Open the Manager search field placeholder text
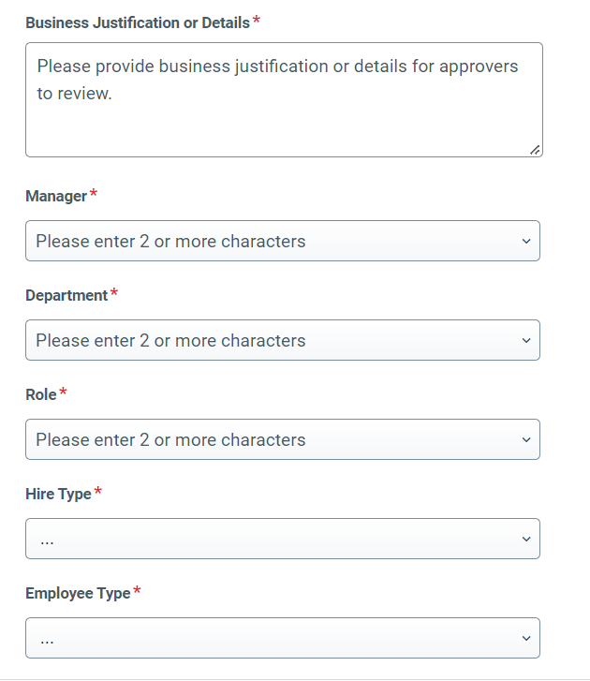Viewport: 590px width, 681px height. click(170, 241)
